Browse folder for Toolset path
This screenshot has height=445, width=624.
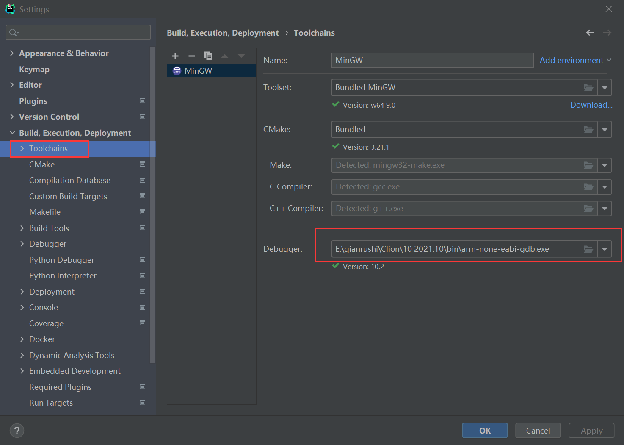point(588,88)
